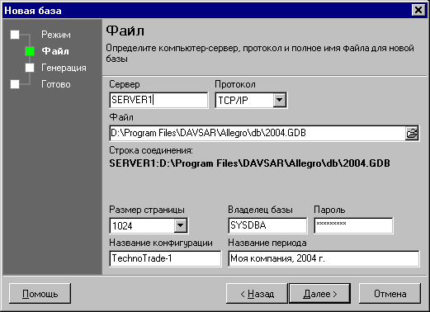Go back with the Назад button
Viewport: 430px width, 312px height.
coord(257,294)
